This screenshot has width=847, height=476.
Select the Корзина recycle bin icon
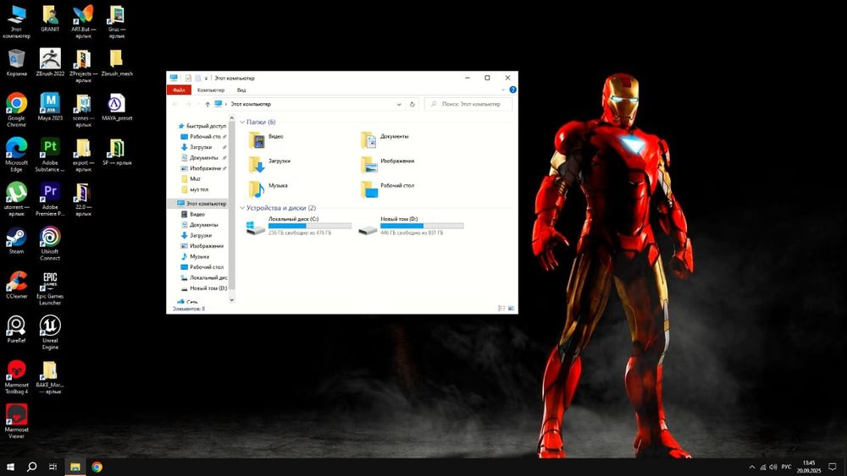click(x=16, y=62)
